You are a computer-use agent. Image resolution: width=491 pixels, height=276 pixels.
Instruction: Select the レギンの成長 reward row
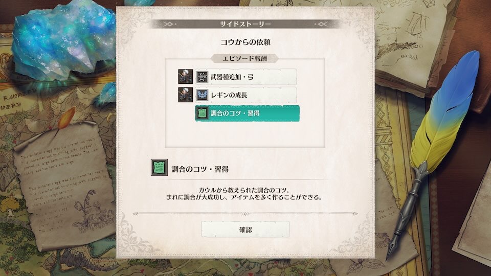(x=246, y=95)
